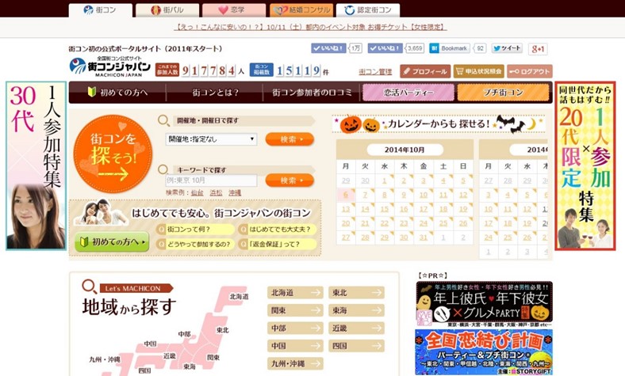Click the Halloween pumpkin calendar header banner
625x376 pixels.
click(x=439, y=124)
